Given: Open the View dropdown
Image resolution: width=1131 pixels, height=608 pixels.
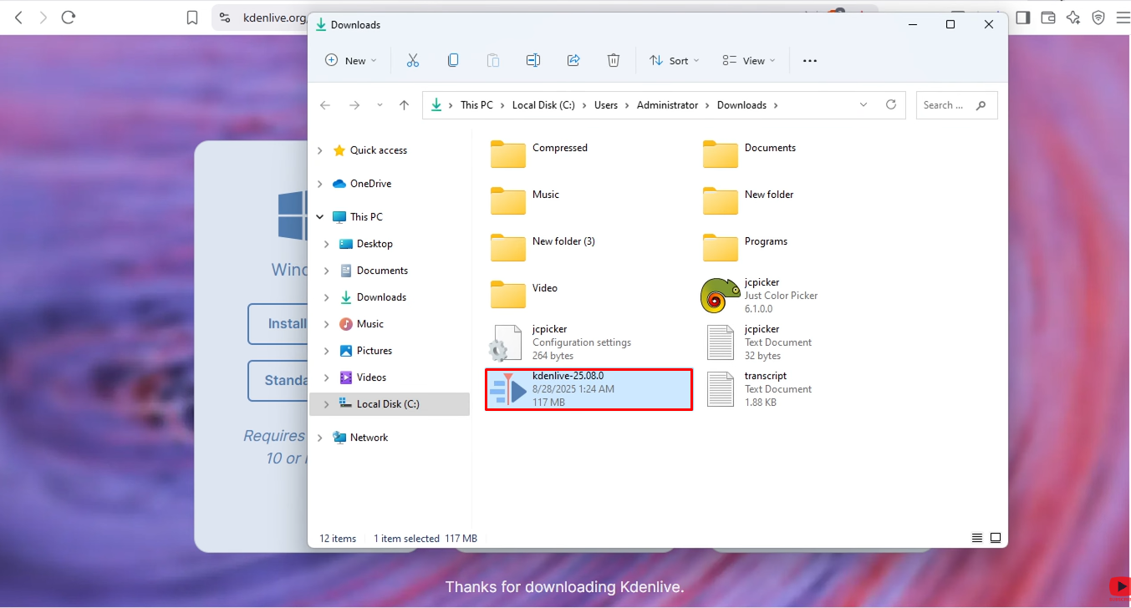Looking at the screenshot, I should pyautogui.click(x=748, y=59).
